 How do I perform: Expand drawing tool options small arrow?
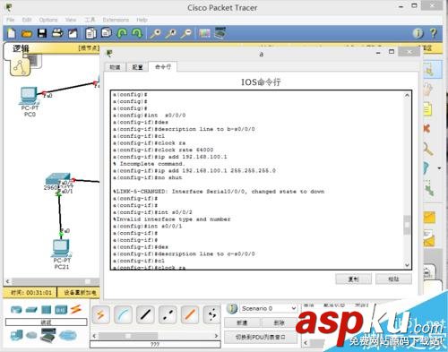pos(439,168)
